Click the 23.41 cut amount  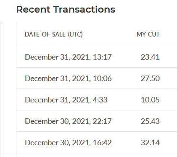[x=150, y=57]
